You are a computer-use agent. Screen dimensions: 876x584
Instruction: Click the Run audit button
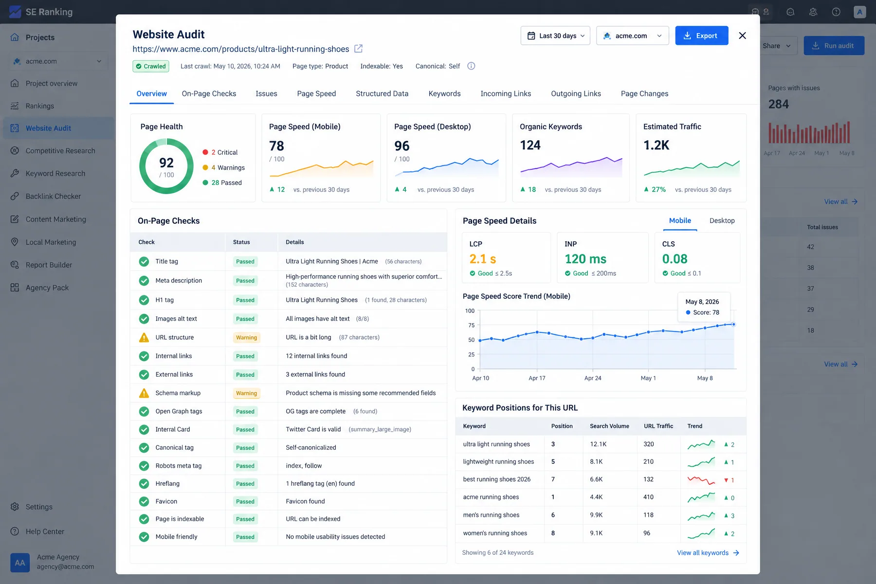click(x=834, y=46)
